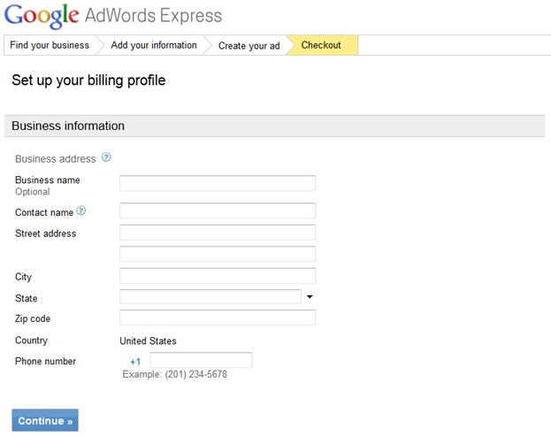Switch to the Add your information step
This screenshot has height=436, width=551.
pyautogui.click(x=154, y=45)
